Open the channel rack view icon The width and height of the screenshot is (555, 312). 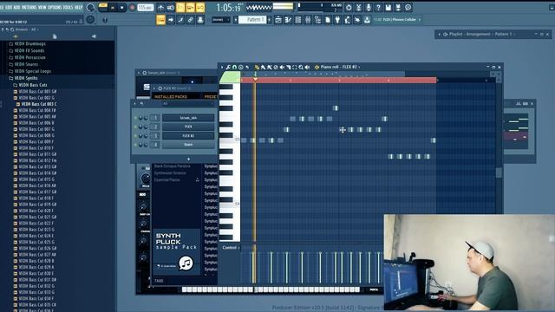coord(298,20)
